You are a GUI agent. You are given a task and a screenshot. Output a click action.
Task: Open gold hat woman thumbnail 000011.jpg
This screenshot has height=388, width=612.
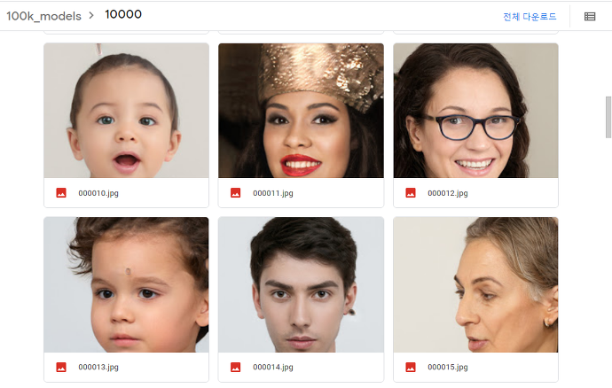(x=301, y=111)
